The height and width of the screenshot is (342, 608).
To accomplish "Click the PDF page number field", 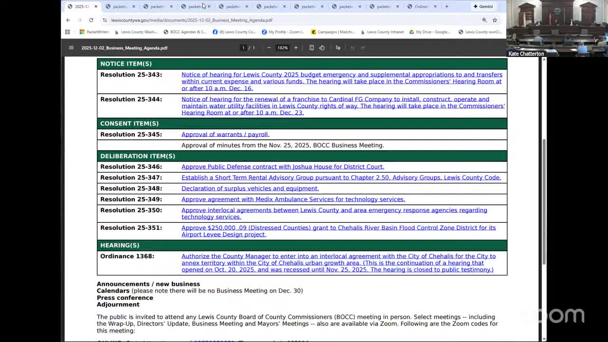I will click(x=243, y=47).
